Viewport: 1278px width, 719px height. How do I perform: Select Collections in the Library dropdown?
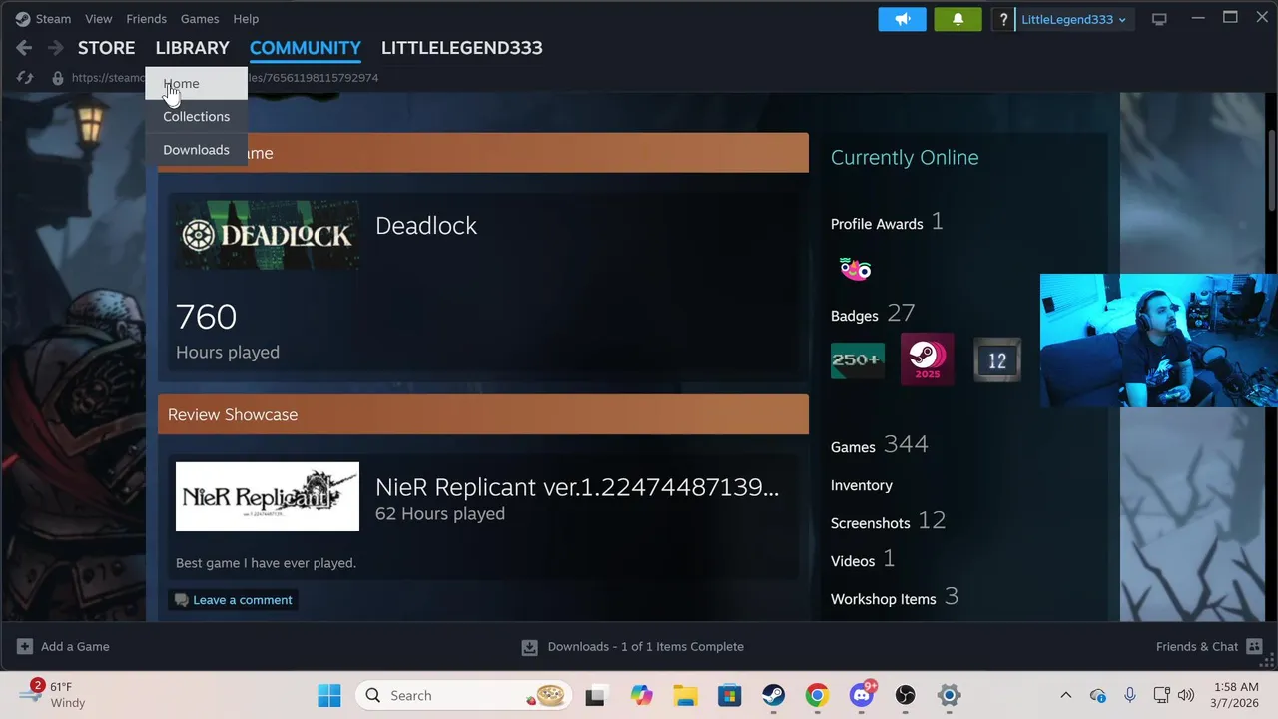(196, 117)
